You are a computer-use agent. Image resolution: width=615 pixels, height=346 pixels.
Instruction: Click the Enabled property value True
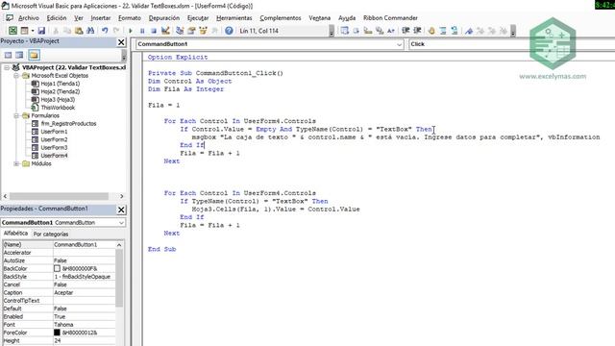[x=85, y=316]
